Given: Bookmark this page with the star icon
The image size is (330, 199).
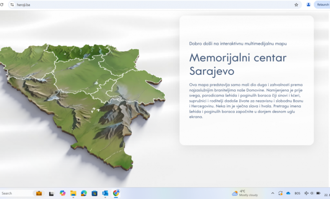Looking at the screenshot, I should tap(296, 5).
